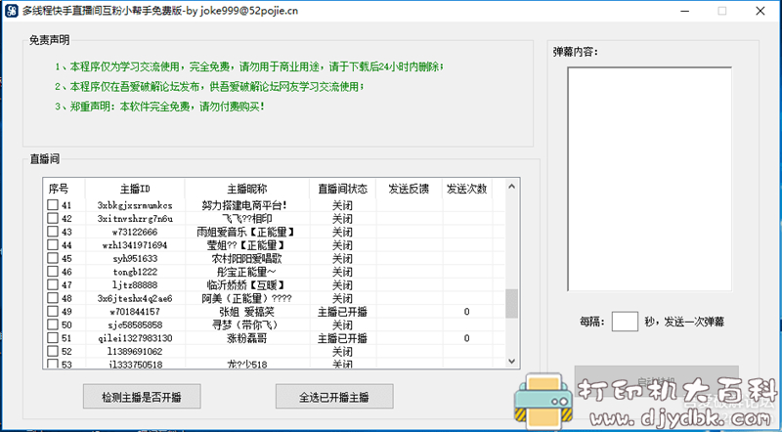Select ID l1389691062
782x432 pixels.
tap(135, 351)
